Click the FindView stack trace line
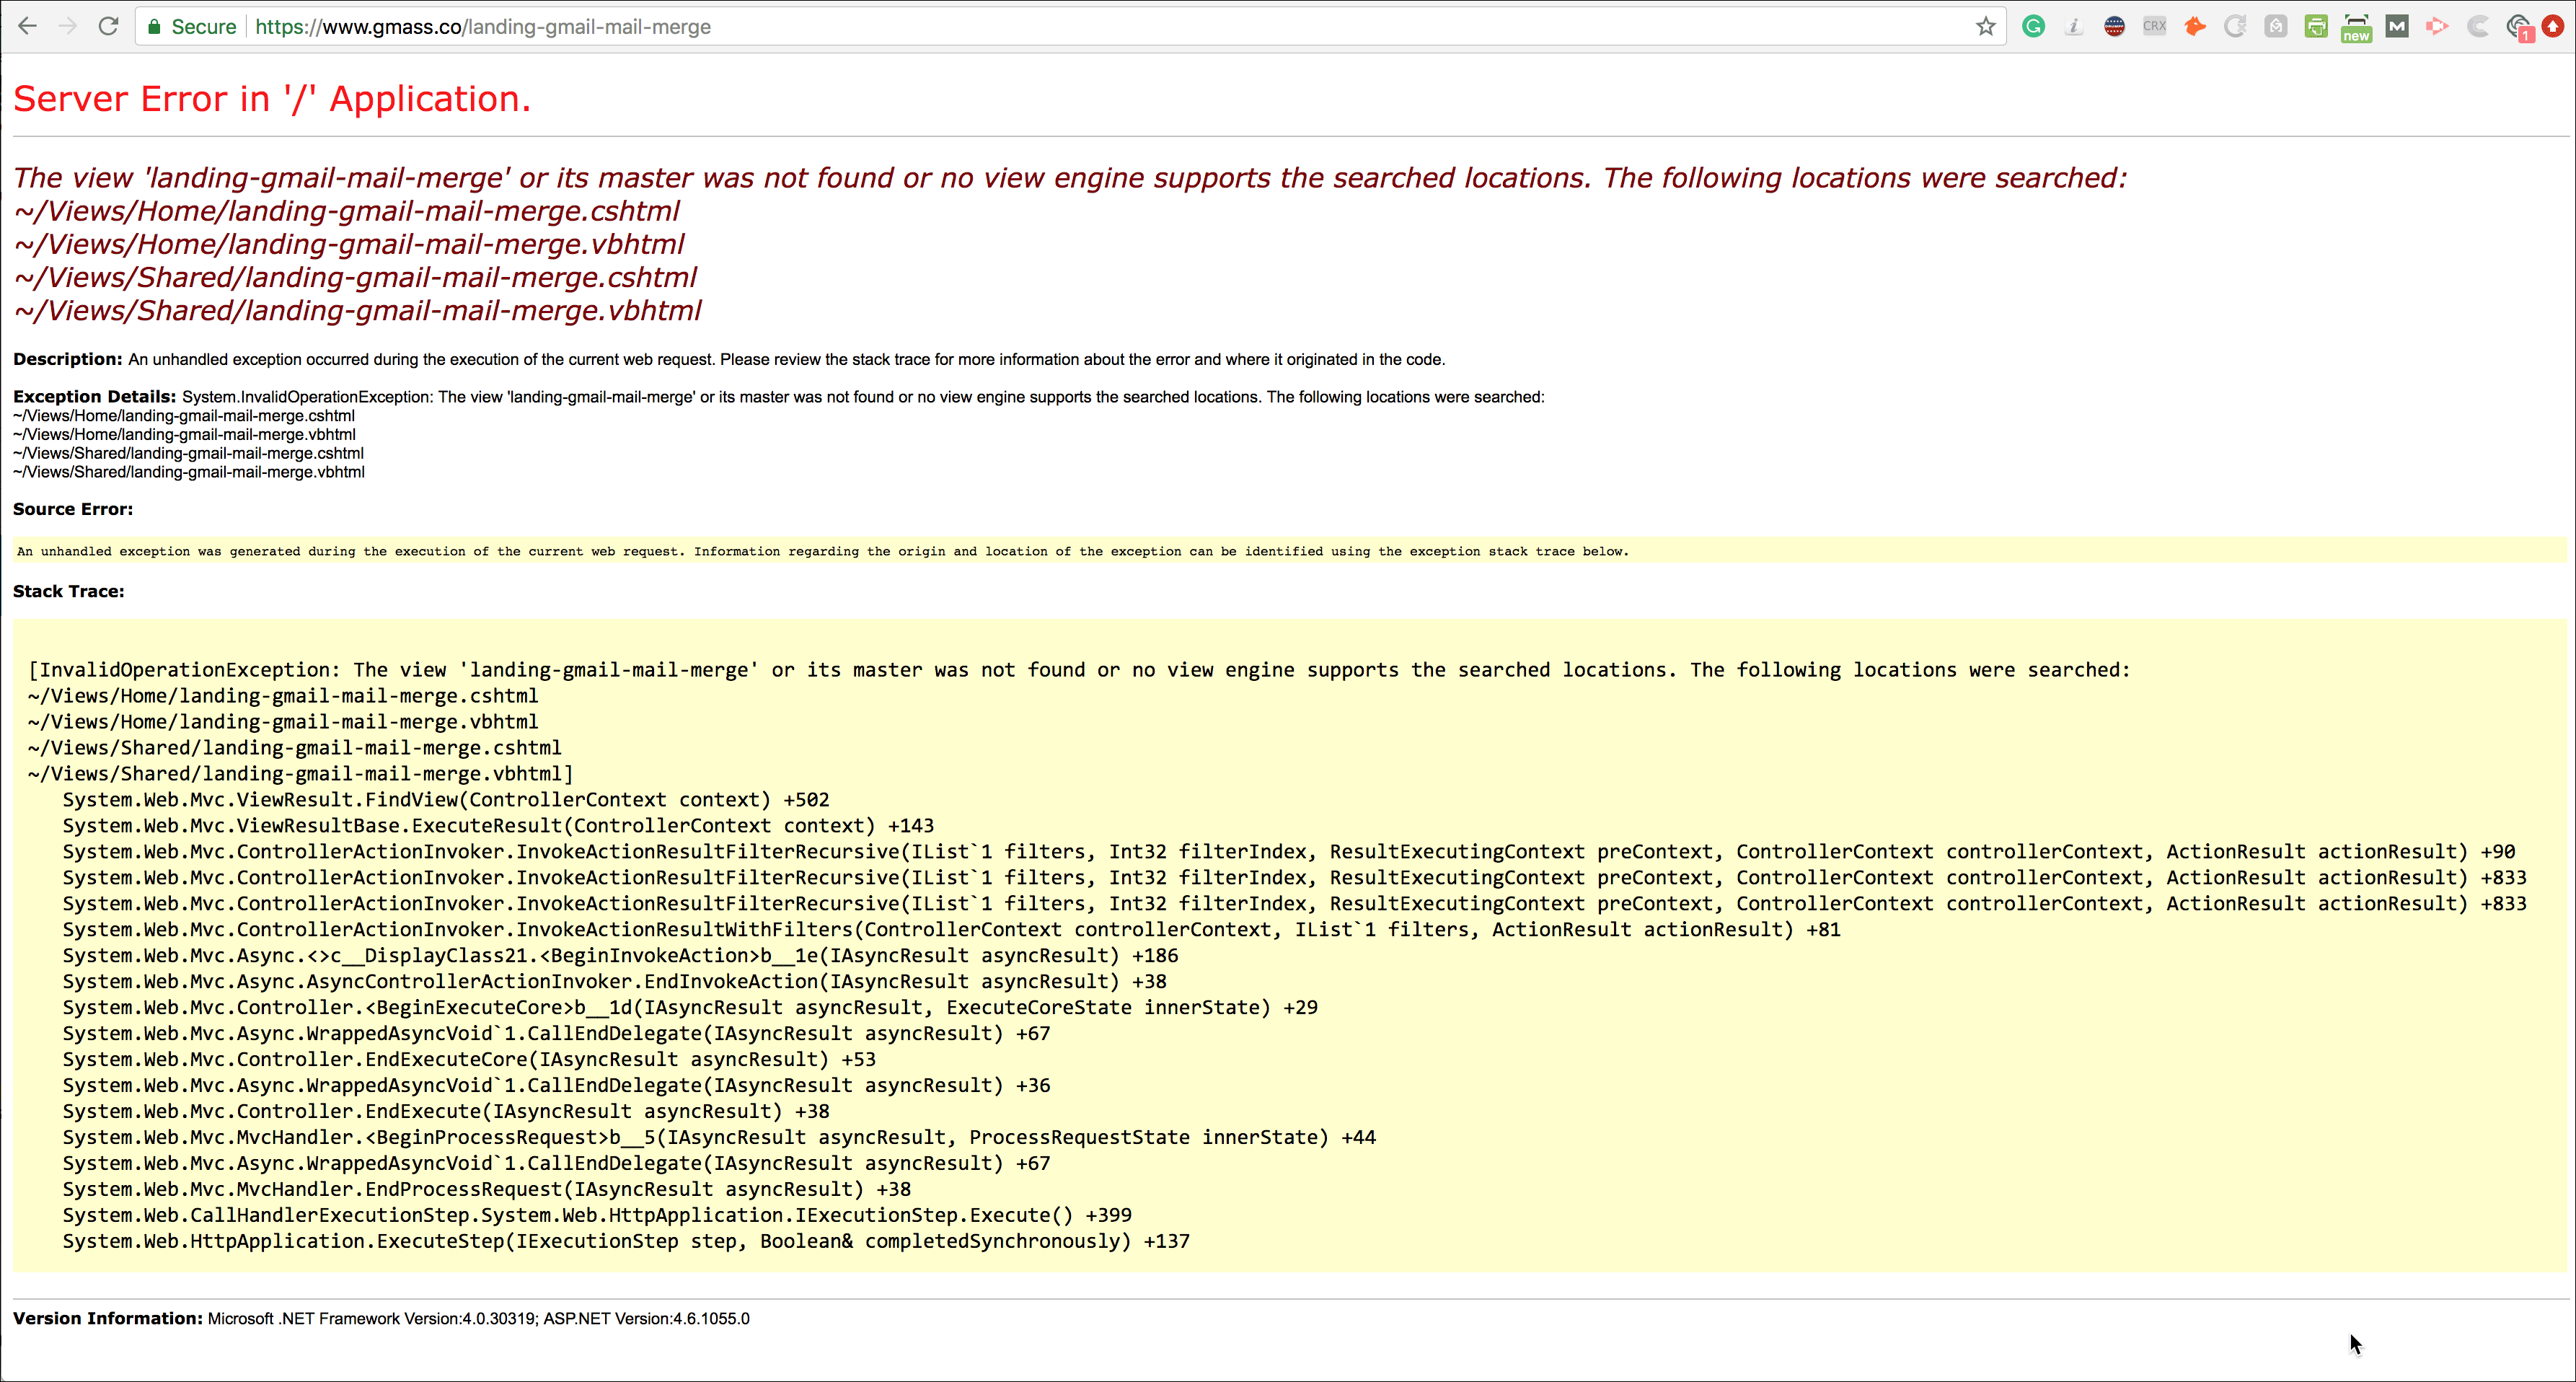The height and width of the screenshot is (1382, 2576). coord(446,799)
